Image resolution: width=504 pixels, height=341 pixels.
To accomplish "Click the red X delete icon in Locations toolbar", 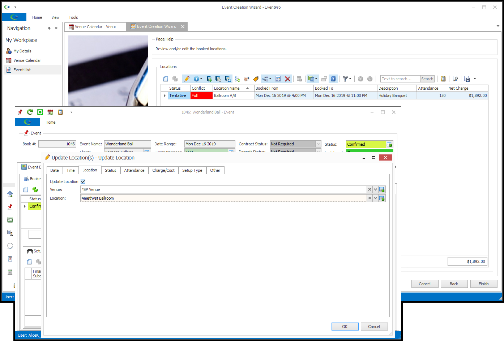I will pos(287,79).
